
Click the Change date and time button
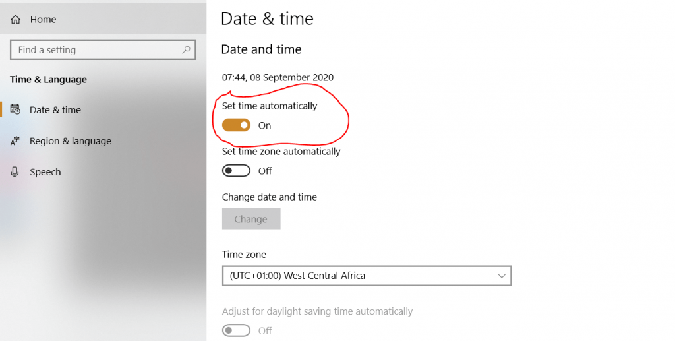tap(251, 219)
